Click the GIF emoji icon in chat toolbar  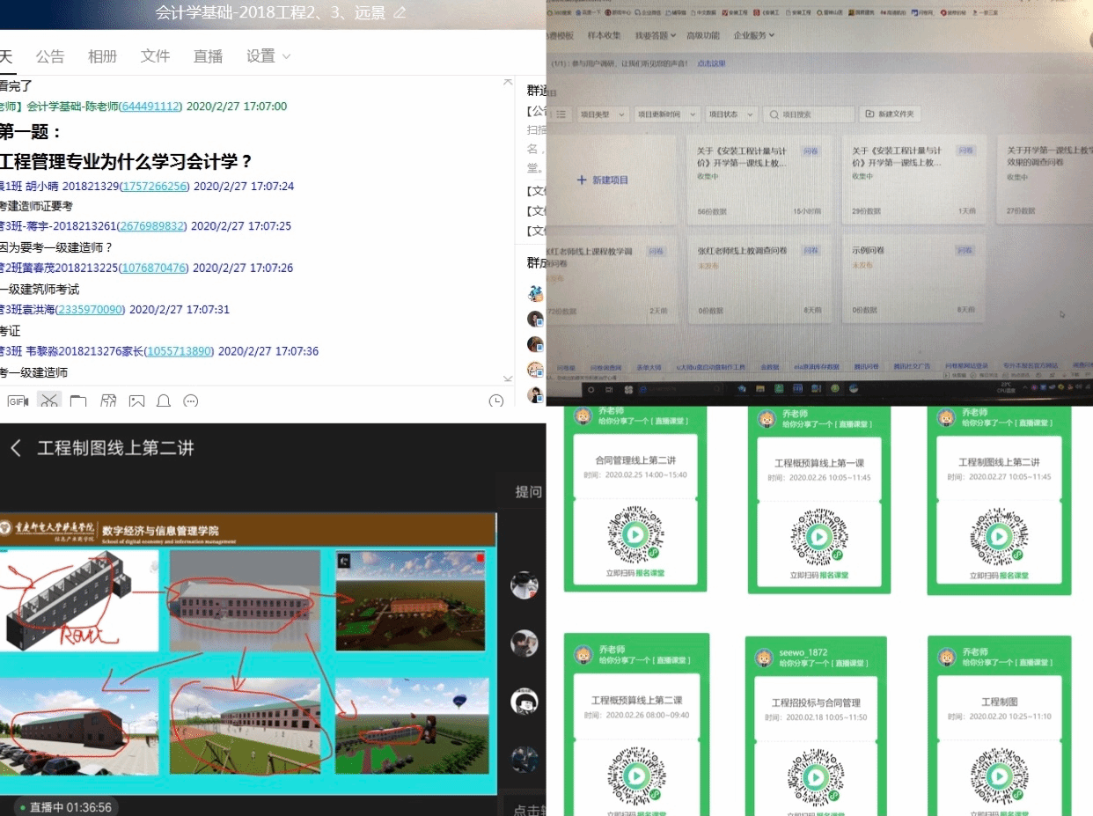click(17, 401)
